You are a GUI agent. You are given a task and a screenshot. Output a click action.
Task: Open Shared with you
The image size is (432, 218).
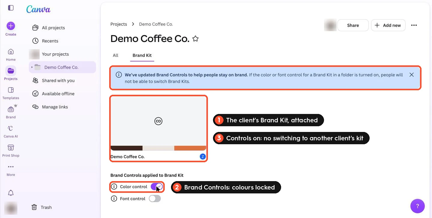(x=62, y=80)
